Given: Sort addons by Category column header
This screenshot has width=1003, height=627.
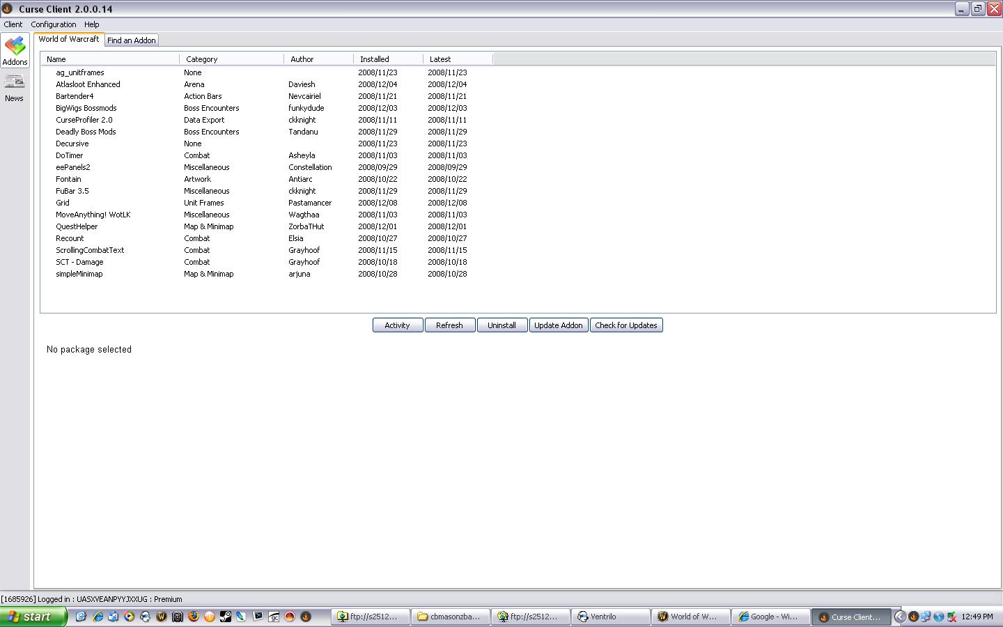Looking at the screenshot, I should [202, 59].
